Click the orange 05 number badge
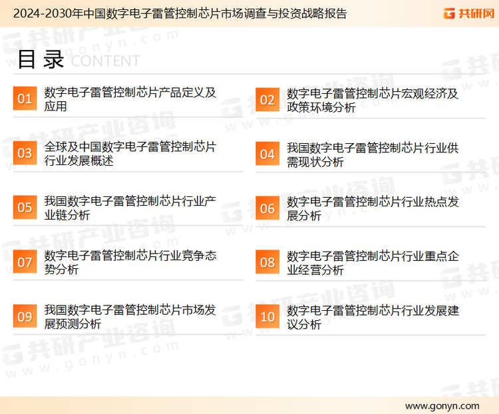Viewport: 499px width, 414px height. click(x=25, y=208)
